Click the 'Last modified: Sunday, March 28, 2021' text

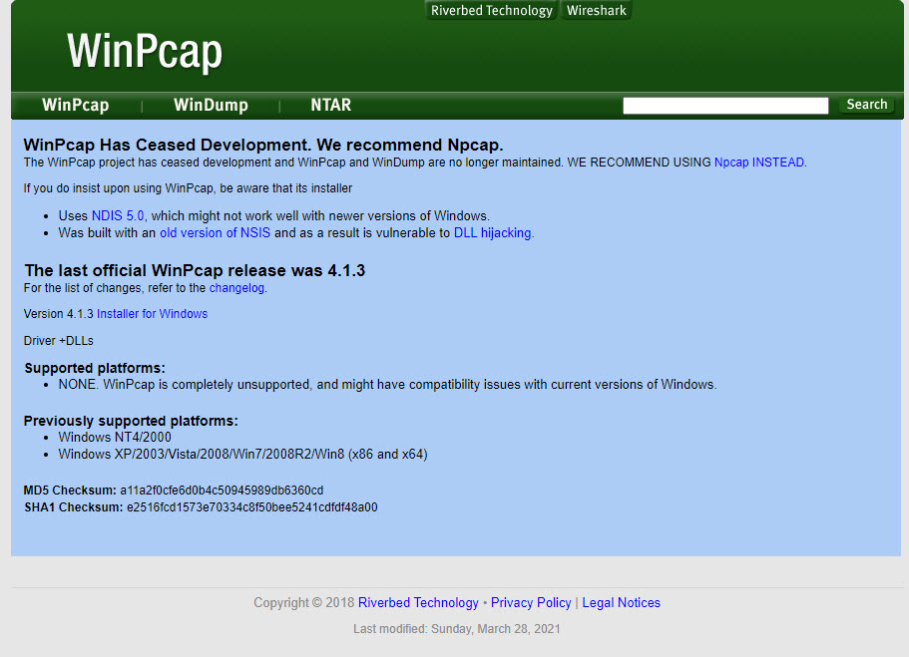(x=457, y=629)
